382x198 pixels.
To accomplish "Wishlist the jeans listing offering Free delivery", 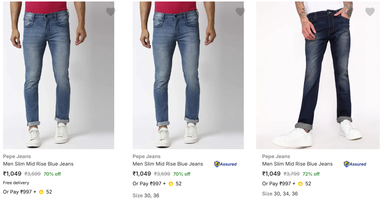I will [110, 12].
